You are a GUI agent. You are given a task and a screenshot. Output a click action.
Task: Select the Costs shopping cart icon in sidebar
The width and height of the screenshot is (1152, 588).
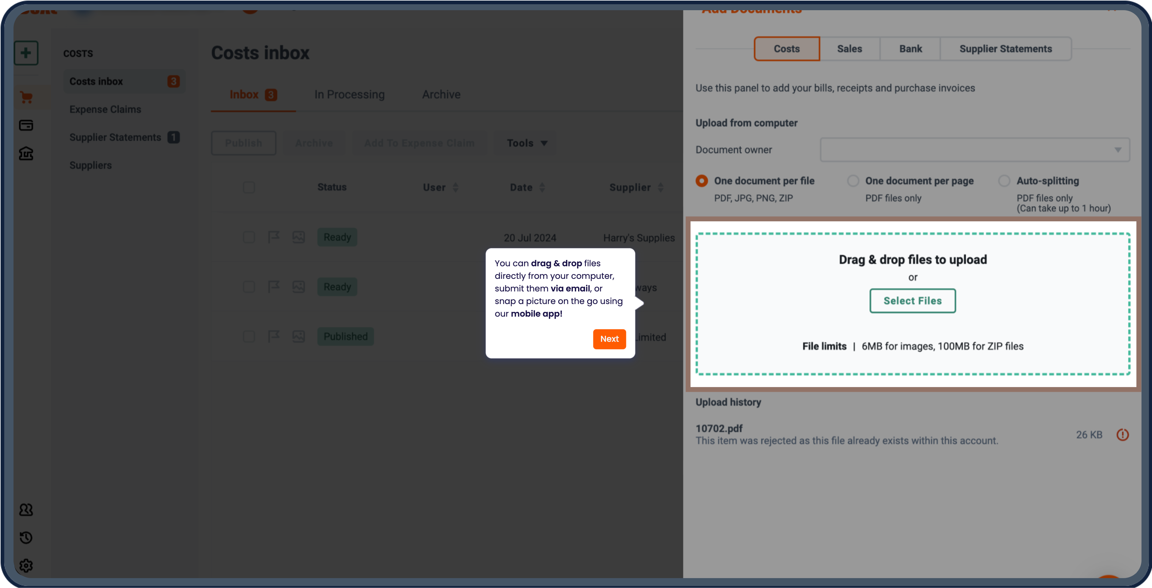pos(26,97)
